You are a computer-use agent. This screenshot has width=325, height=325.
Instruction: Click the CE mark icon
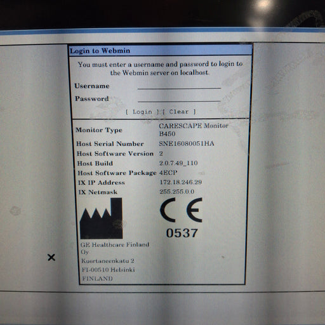click(181, 210)
